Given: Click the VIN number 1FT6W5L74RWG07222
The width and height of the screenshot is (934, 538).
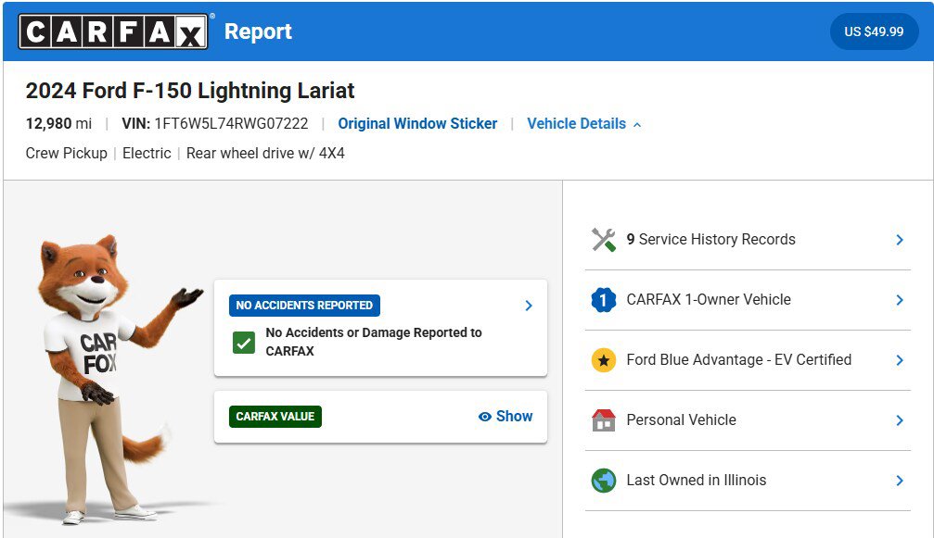Looking at the screenshot, I should 231,124.
